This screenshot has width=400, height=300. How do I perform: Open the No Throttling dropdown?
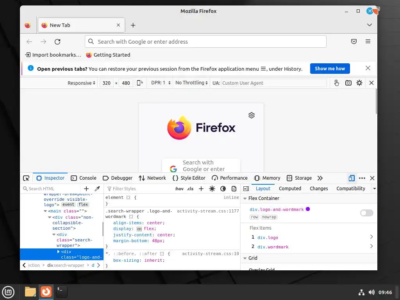(x=191, y=83)
